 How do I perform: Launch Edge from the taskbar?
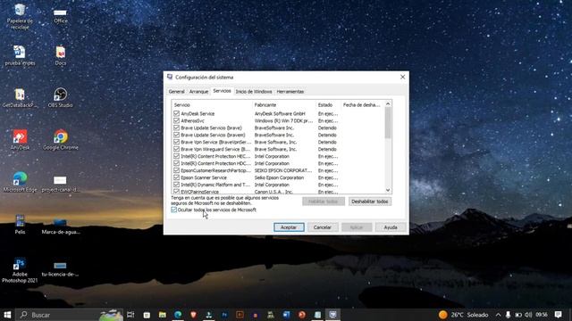[178, 315]
